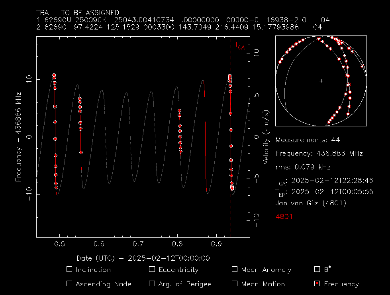390x295 pixels.
Task: Tick the Arg. of Perigee checkbox
Action: pos(152,284)
